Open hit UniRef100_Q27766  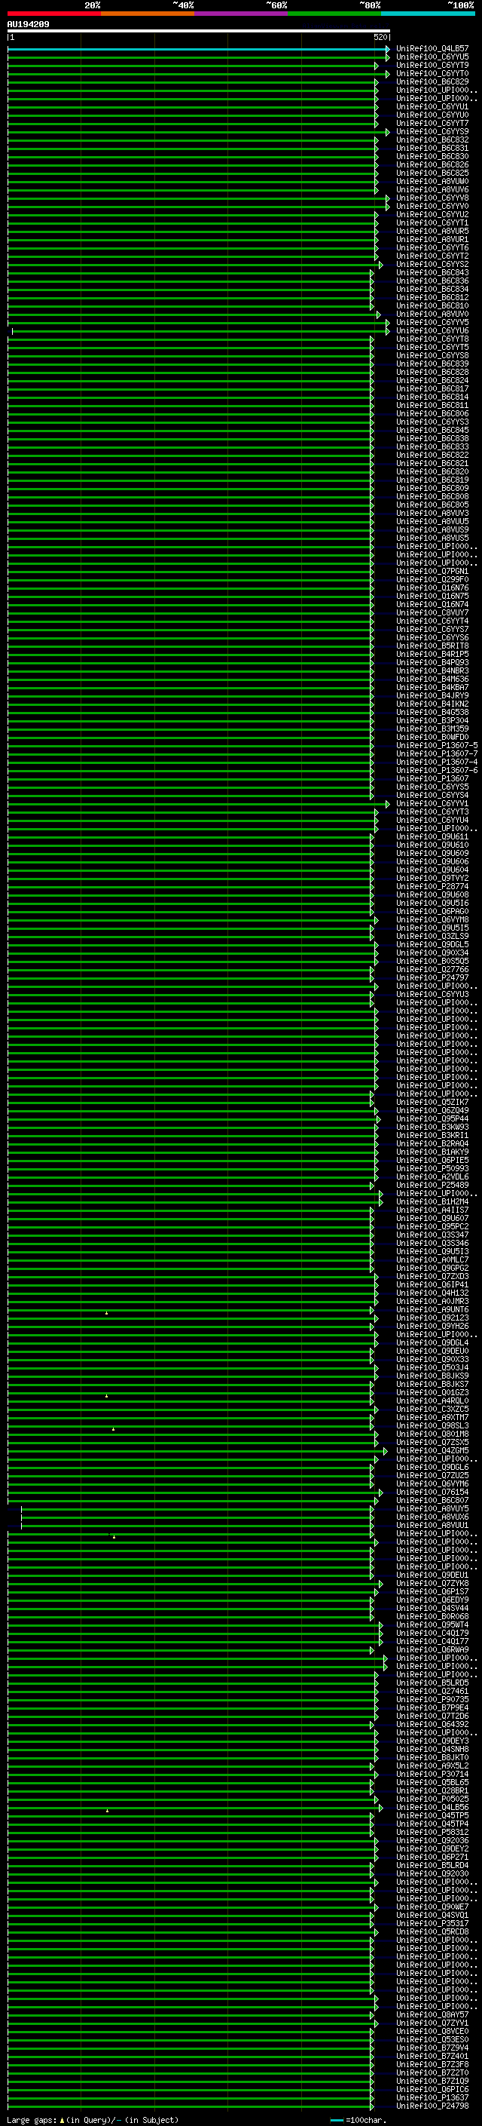pos(432,969)
